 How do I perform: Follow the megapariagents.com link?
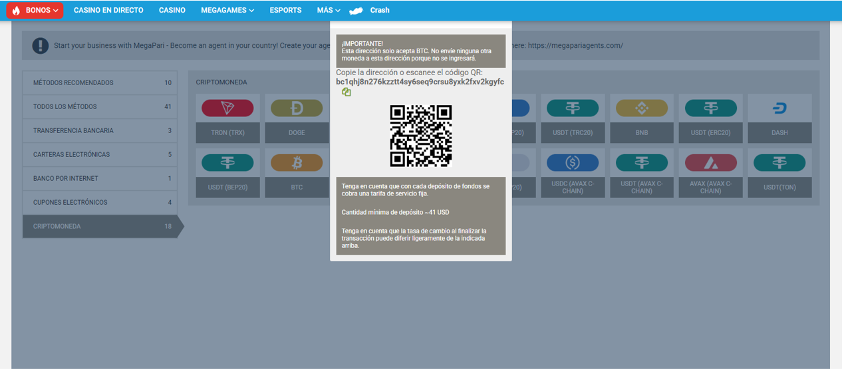pyautogui.click(x=575, y=46)
